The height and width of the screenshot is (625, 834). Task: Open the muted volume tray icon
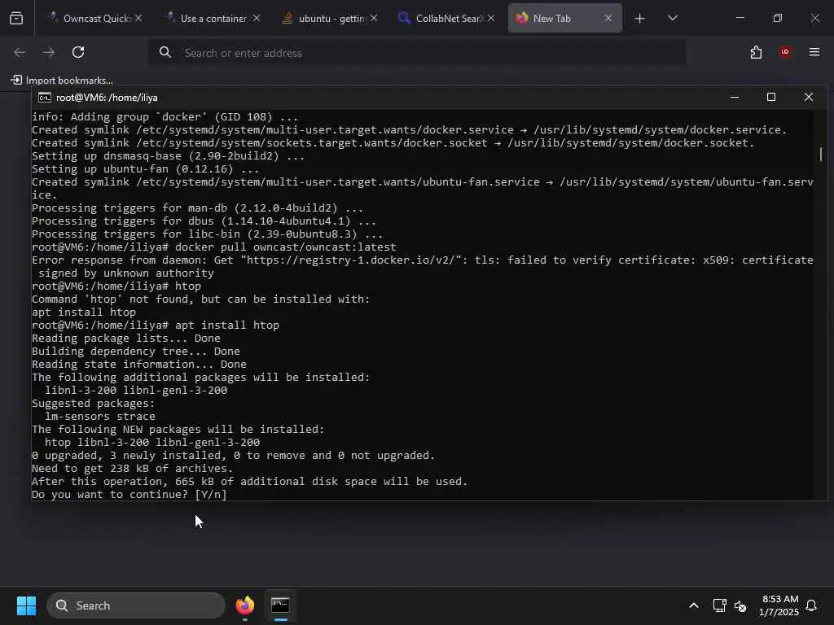740,605
